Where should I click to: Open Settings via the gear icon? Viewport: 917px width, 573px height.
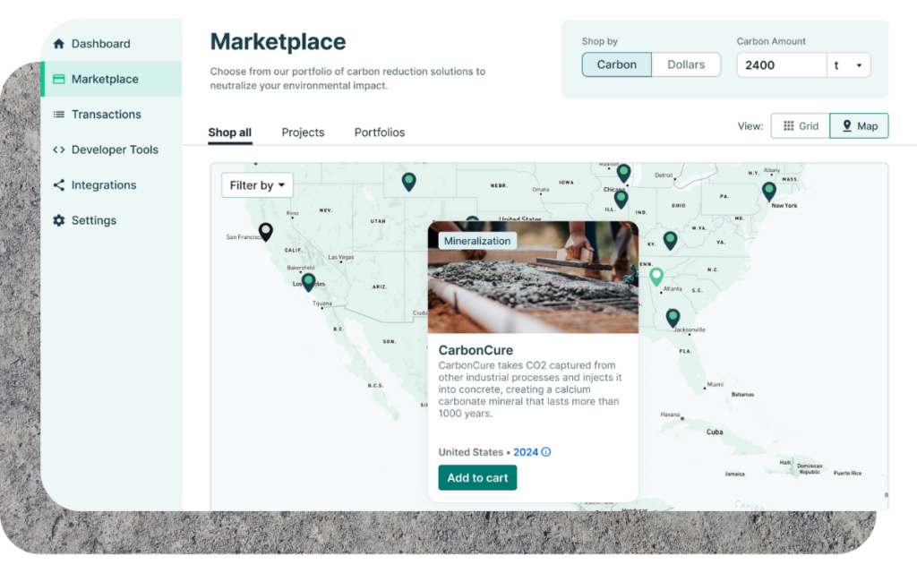(58, 220)
